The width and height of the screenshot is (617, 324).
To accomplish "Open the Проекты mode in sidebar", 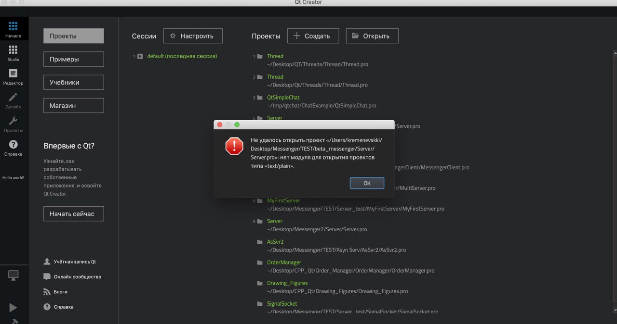I will [x=13, y=124].
